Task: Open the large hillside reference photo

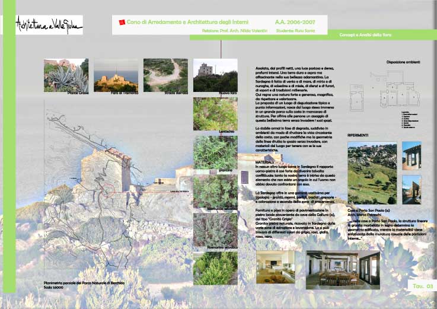Action: point(372,173)
